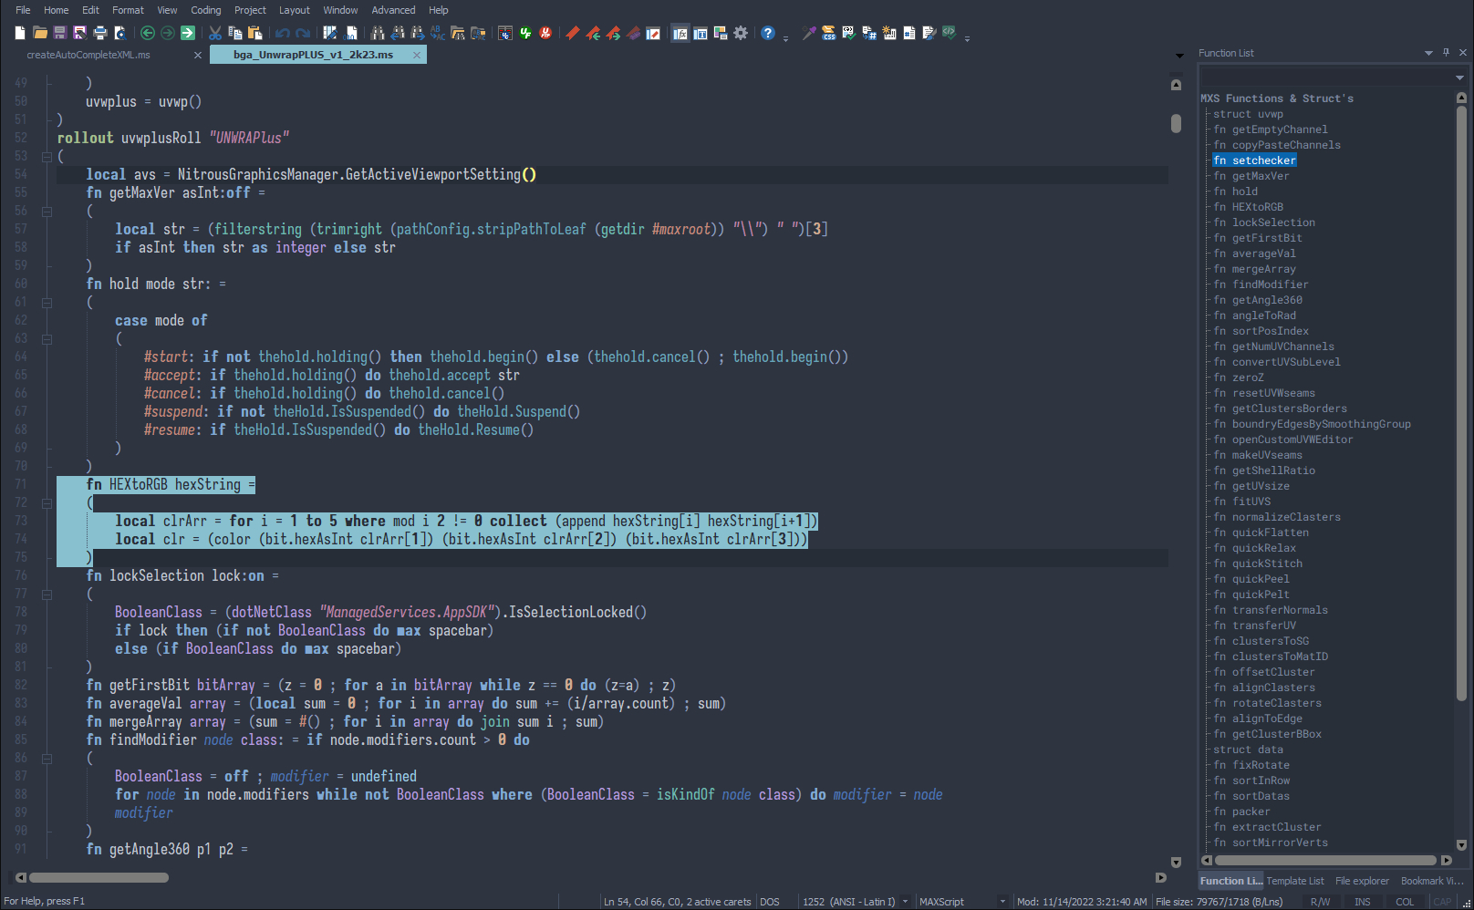Click the Print icon in the toolbar

100,33
